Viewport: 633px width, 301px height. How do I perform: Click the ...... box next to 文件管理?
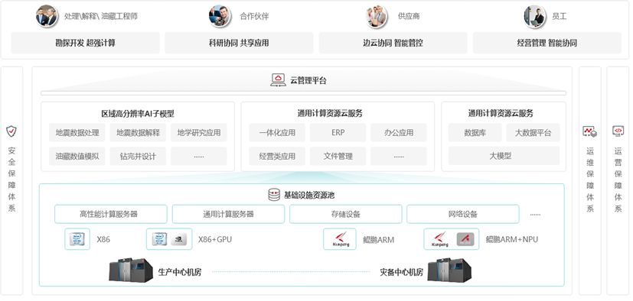tap(399, 157)
